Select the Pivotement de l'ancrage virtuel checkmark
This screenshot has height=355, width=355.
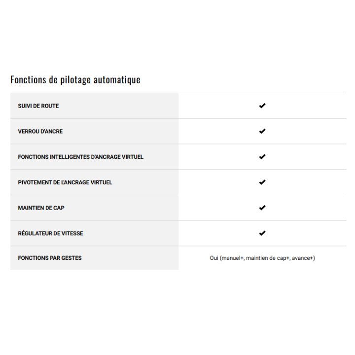click(x=262, y=182)
